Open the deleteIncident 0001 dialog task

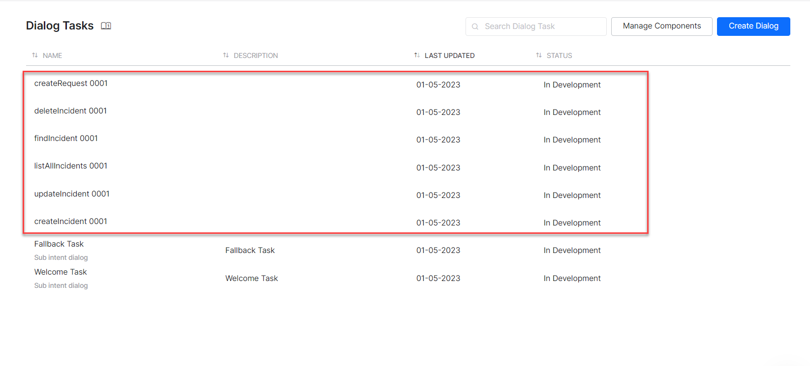[70, 111]
